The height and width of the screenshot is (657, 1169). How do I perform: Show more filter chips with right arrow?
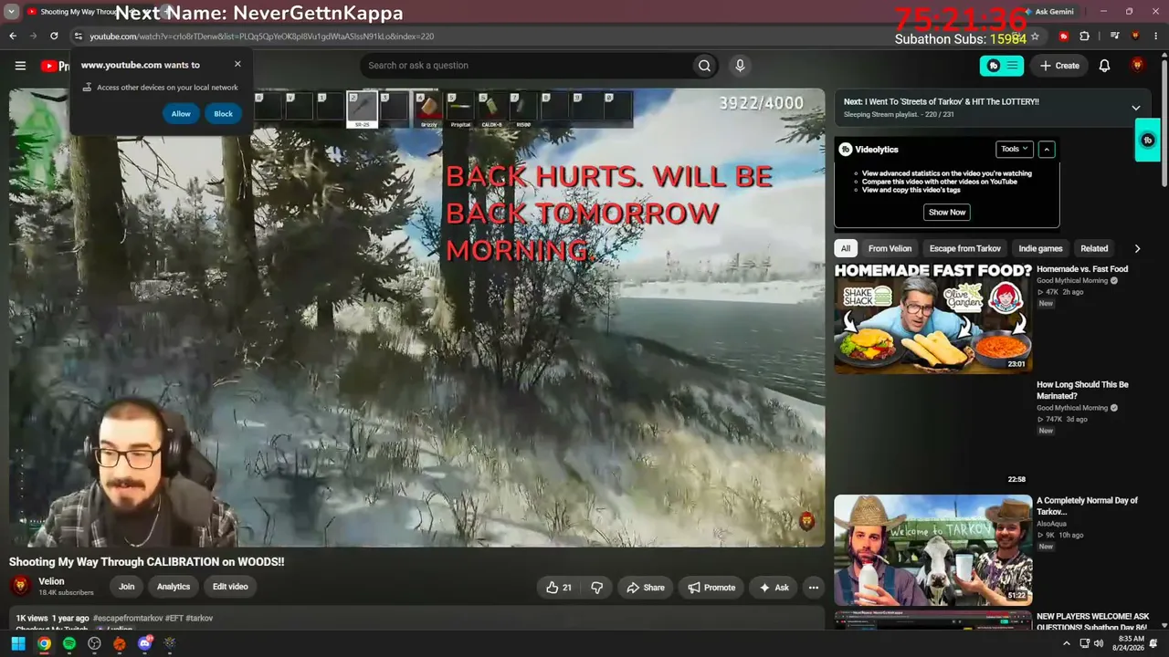pos(1137,248)
